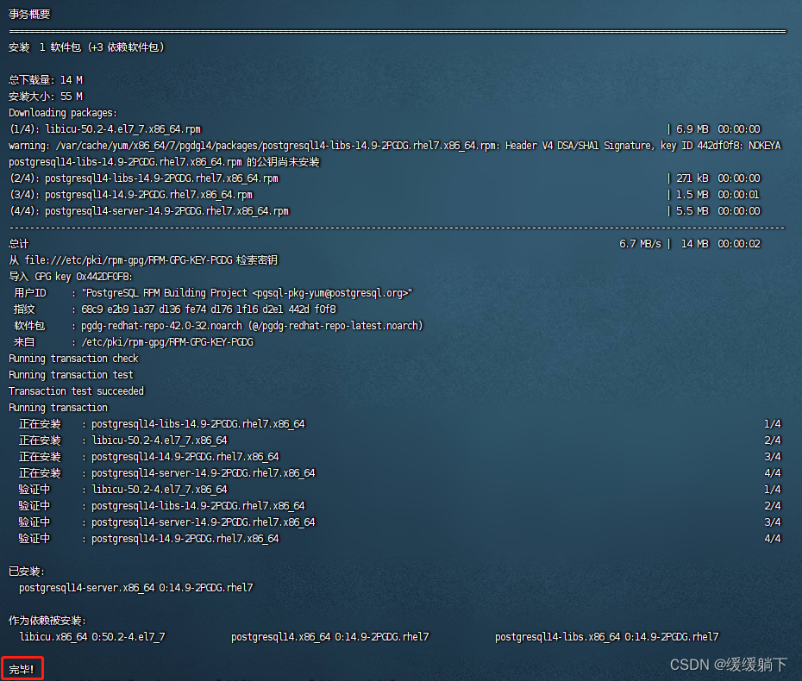Click the '6.7 MB/s' speed value
This screenshot has height=681, width=802.
click(x=640, y=244)
